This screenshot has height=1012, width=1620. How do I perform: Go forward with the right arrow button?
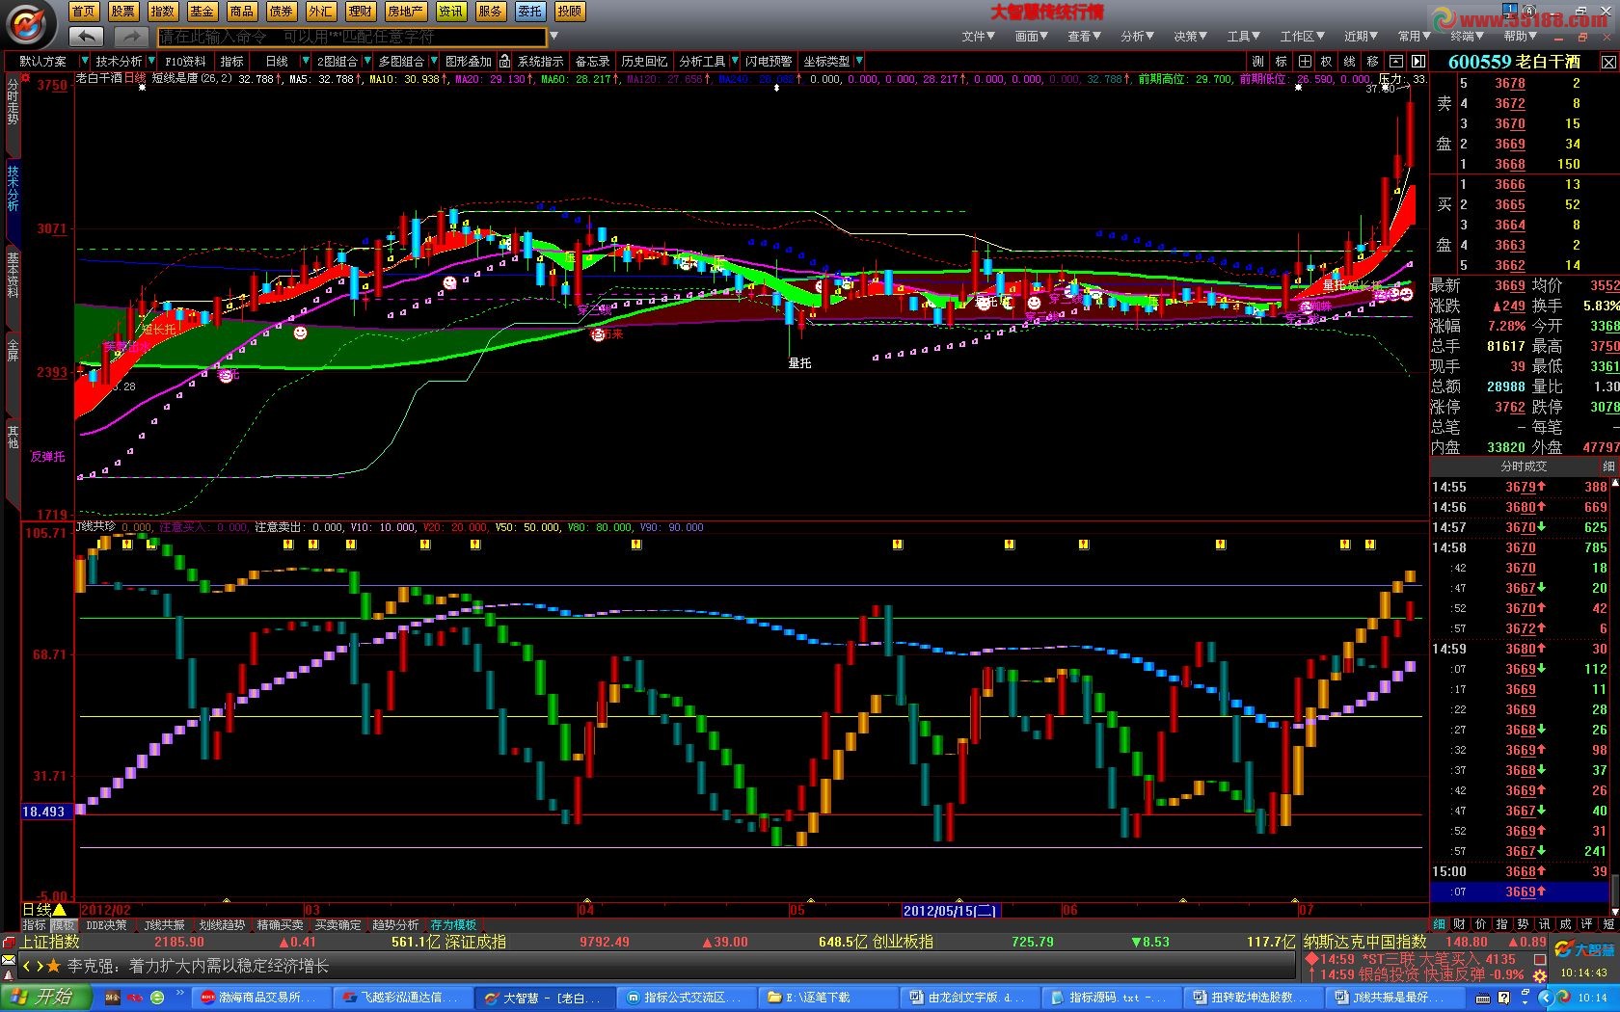click(130, 37)
